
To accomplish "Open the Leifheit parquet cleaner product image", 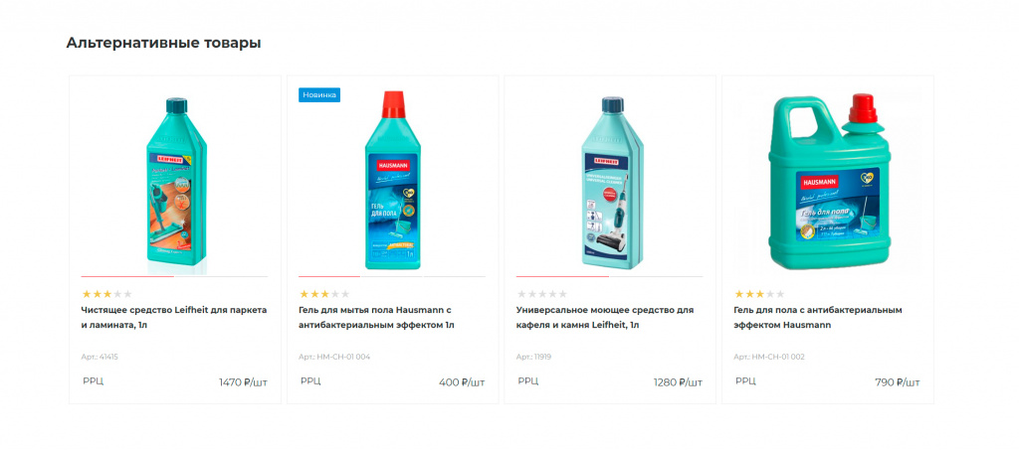I will [x=175, y=184].
